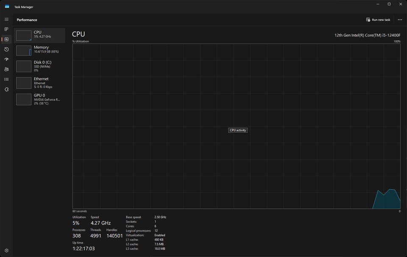Screen dimensions: 407x257
Task: Click the L1 cache value '480 KB'
Action: coord(159,240)
